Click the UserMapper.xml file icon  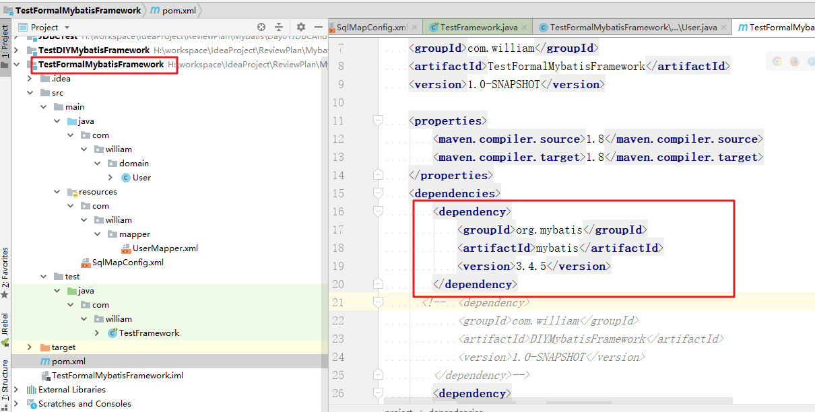(126, 248)
